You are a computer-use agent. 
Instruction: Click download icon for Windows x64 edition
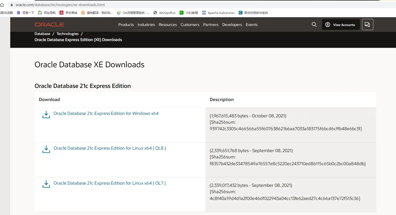[x=46, y=114]
